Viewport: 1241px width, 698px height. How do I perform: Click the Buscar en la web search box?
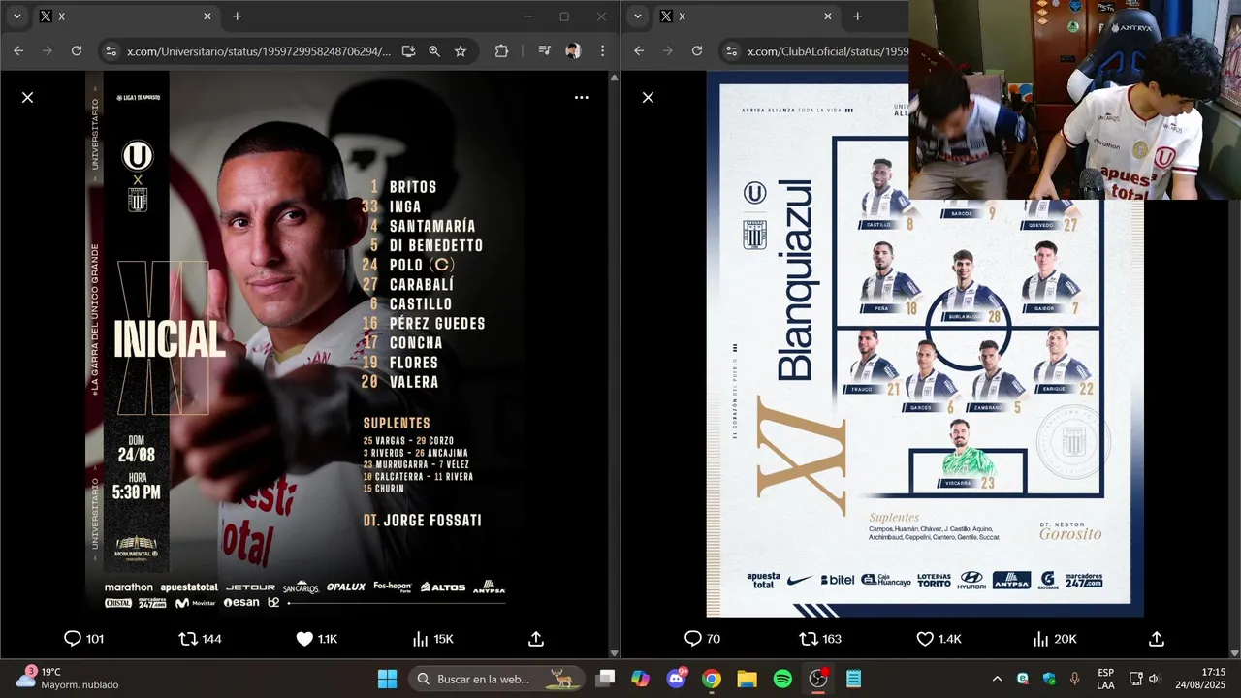pos(495,679)
